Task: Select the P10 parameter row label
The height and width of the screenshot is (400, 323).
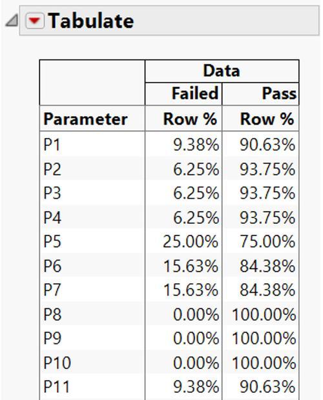Action: point(57,363)
